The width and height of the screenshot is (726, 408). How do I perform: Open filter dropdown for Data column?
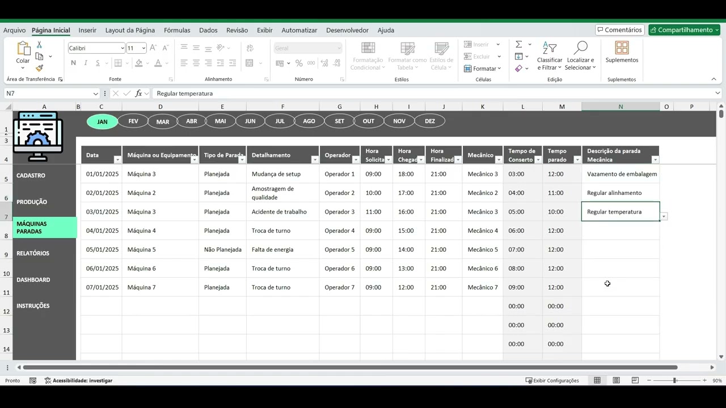pyautogui.click(x=117, y=160)
